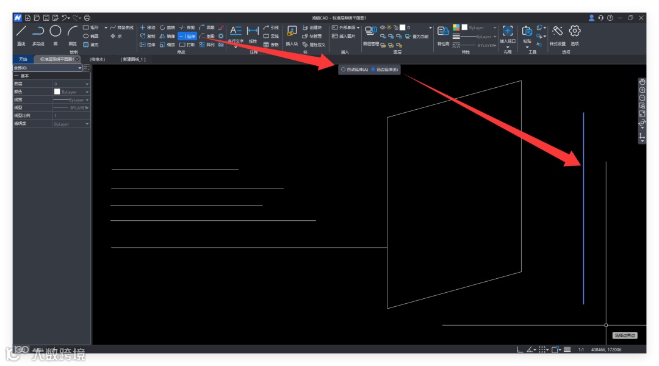The height and width of the screenshot is (366, 659).
Task: Choose the 矩形 rectangle tool
Action: tap(91, 27)
